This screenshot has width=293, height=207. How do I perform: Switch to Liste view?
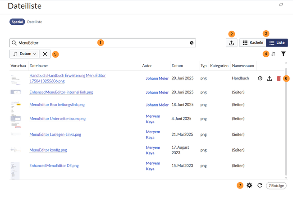pos(277,43)
